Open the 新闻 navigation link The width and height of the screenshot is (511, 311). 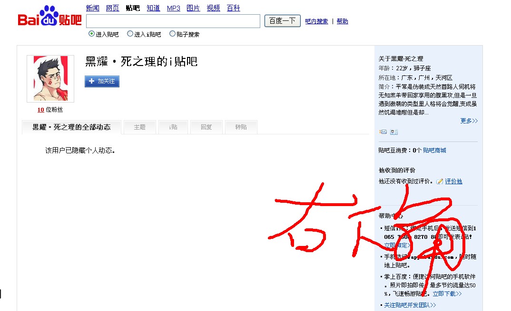pos(93,8)
